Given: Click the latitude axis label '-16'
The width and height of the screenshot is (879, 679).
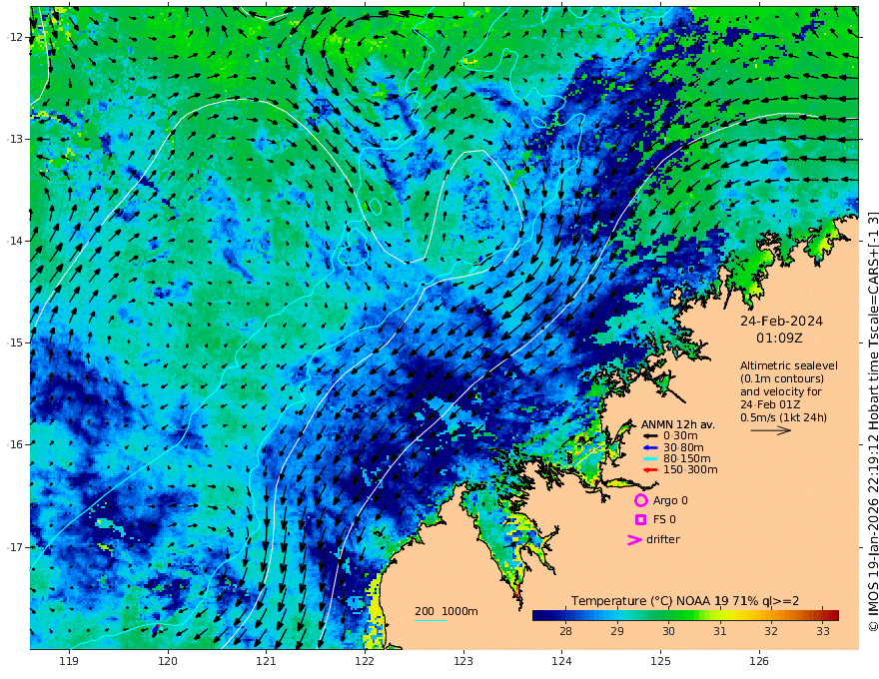Looking at the screenshot, I should [15, 444].
